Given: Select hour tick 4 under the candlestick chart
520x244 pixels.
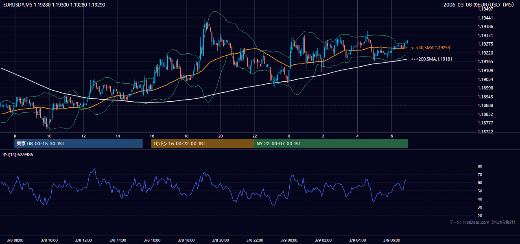Looking at the screenshot, I should tap(357, 136).
